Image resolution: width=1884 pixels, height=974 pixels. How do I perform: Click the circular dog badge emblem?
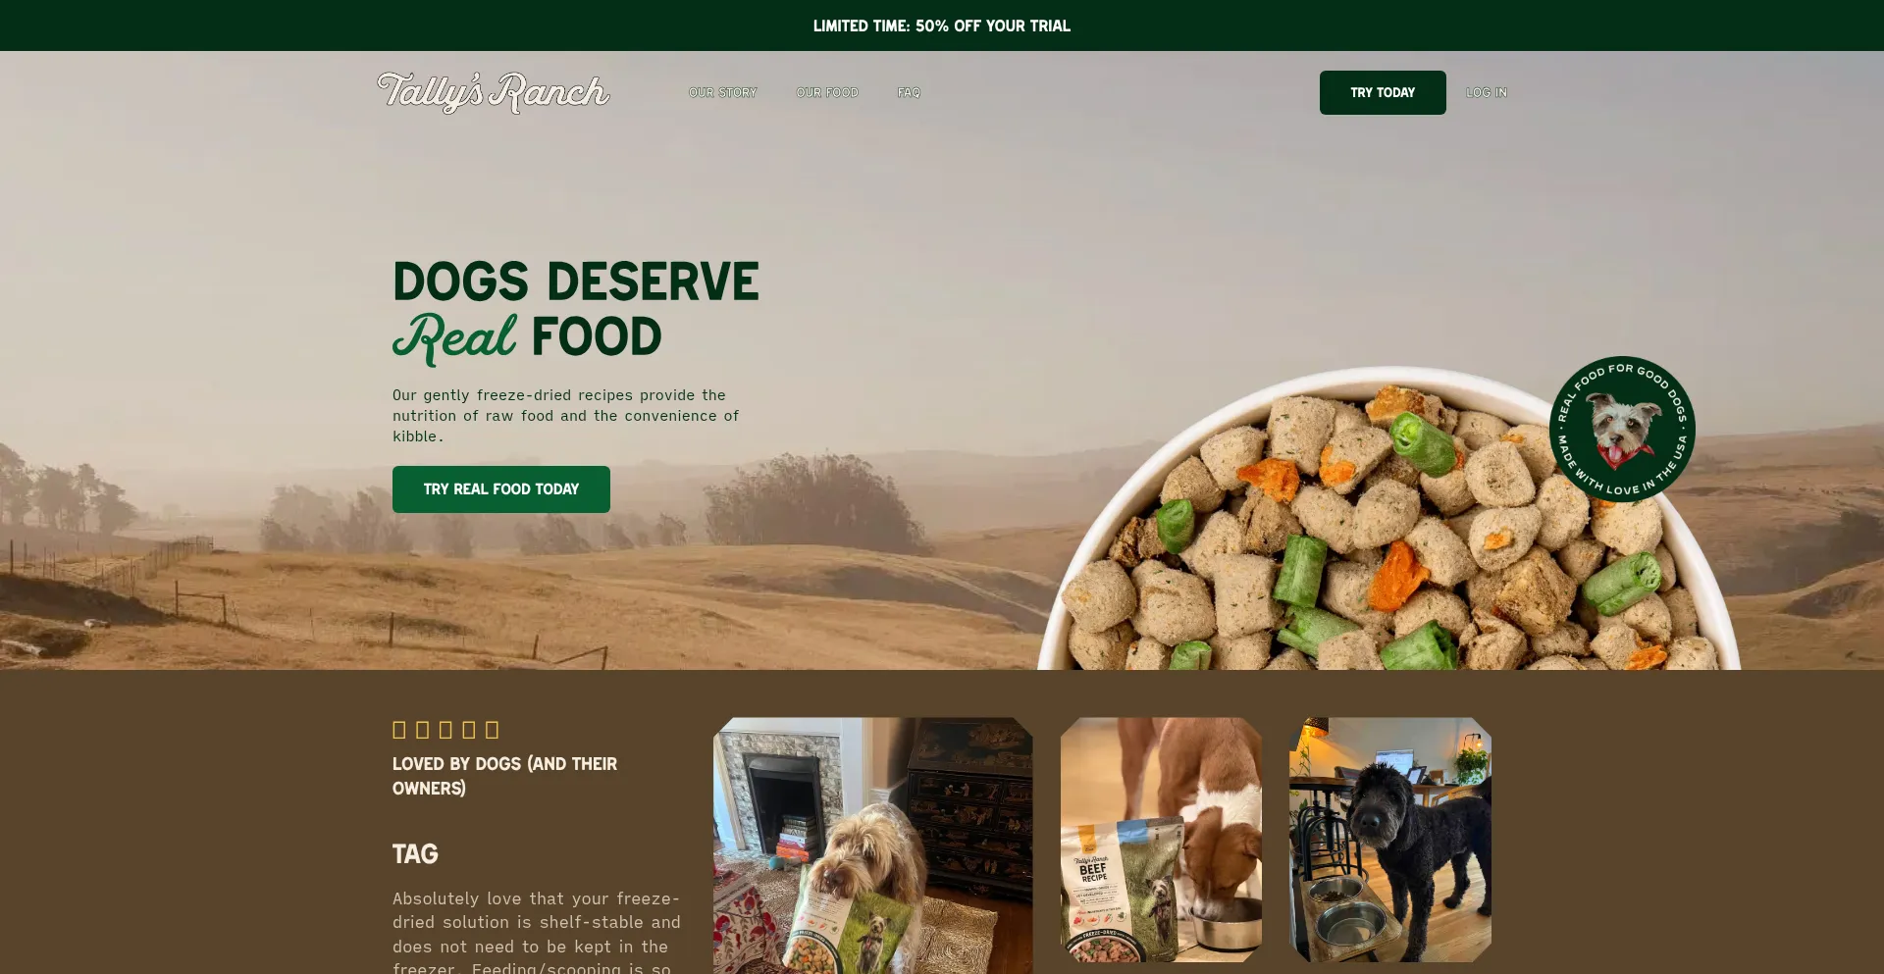pyautogui.click(x=1622, y=430)
